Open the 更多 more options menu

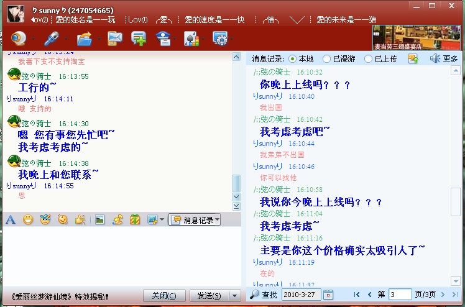point(444,59)
